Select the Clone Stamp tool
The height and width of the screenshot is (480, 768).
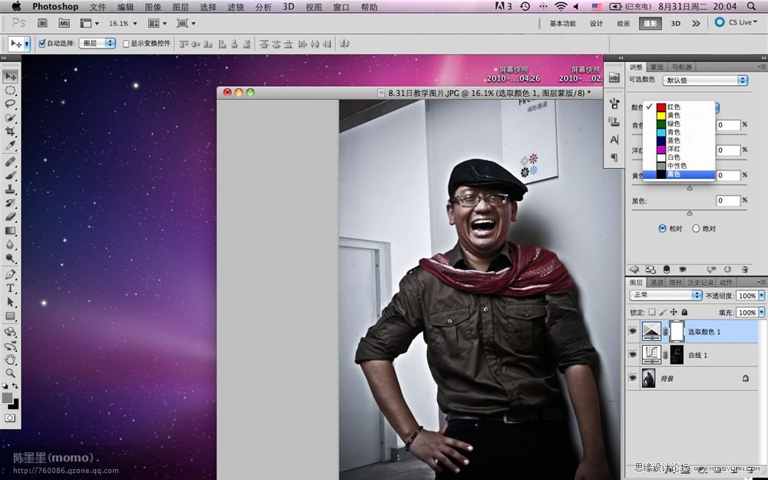pos(10,189)
